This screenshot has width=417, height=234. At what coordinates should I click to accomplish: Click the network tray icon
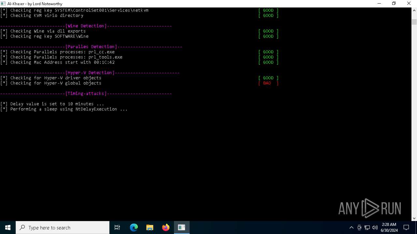point(367,227)
